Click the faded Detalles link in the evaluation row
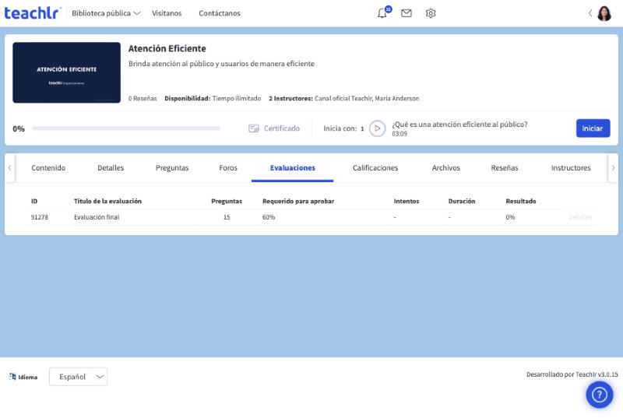Viewport: 623px width, 418px height. click(x=580, y=217)
